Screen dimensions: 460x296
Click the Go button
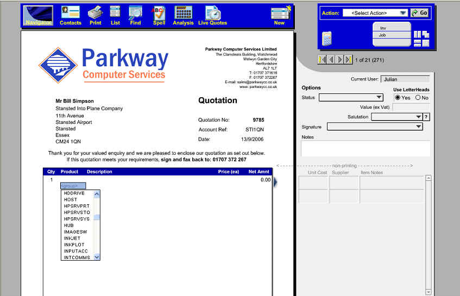[420, 13]
